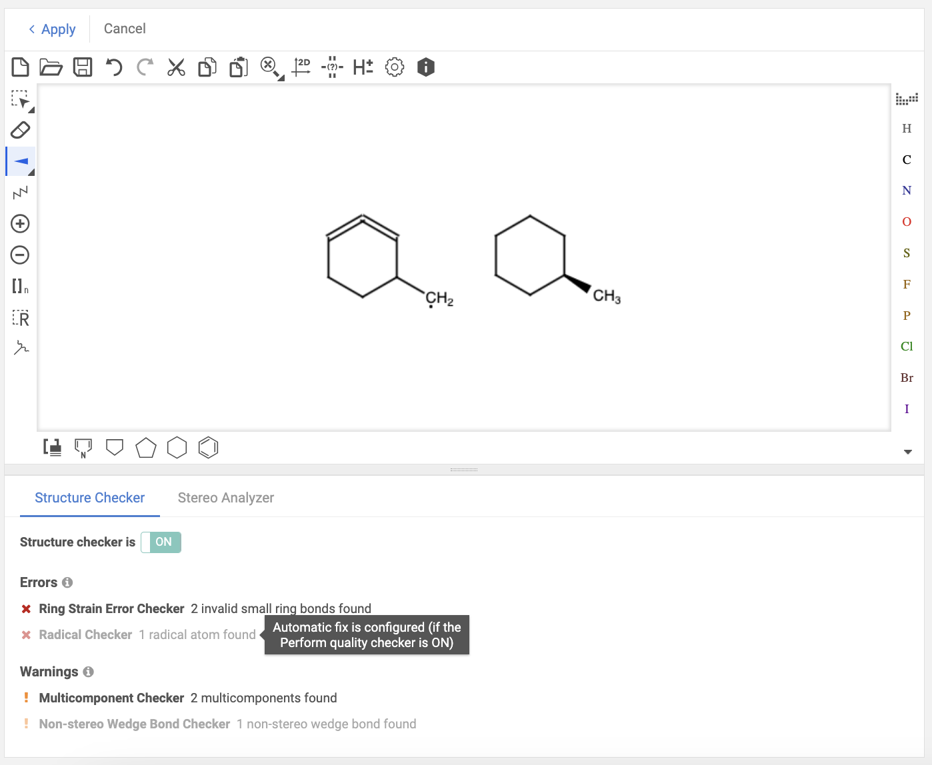The width and height of the screenshot is (932, 765).
Task: Turn off the structure checker
Action: 161,542
